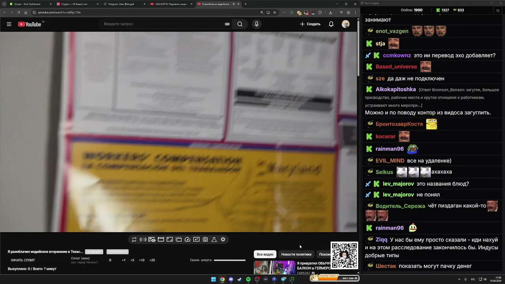Click the broadcast signal icon in player toolbar
The width and height of the screenshot is (505, 284).
coord(143,239)
